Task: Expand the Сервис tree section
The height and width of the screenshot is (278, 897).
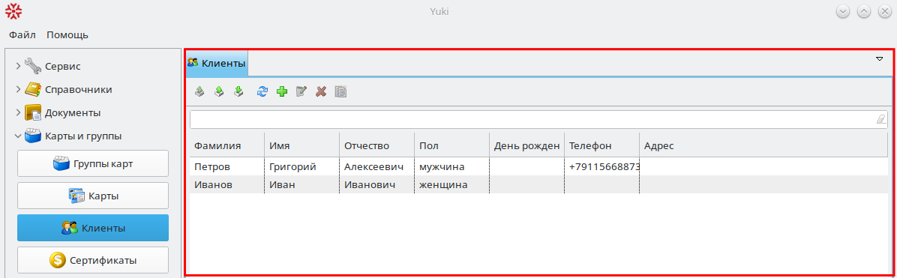Action: [x=18, y=67]
